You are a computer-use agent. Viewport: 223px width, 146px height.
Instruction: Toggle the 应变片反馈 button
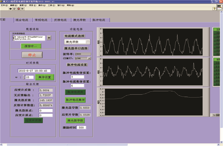tap(33, 120)
